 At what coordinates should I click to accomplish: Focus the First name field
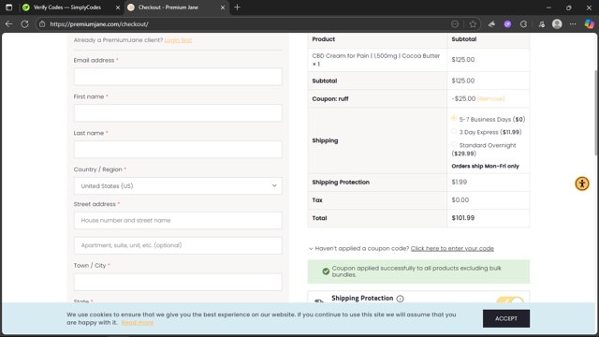(178, 113)
